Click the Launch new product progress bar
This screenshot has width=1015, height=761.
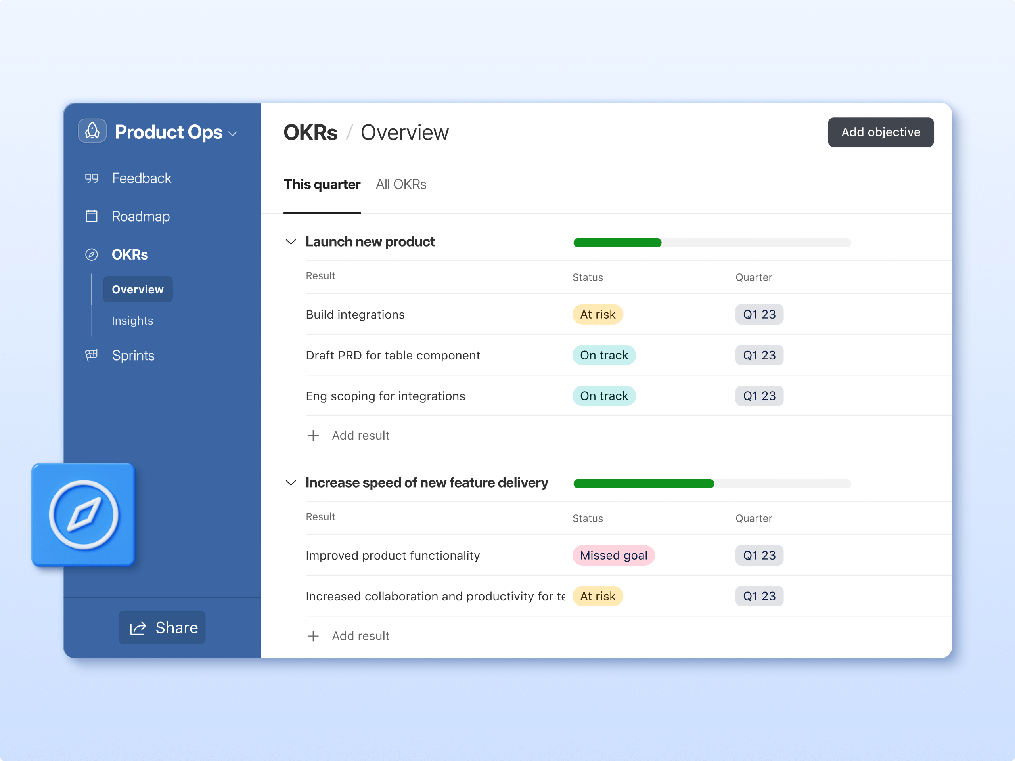click(712, 243)
